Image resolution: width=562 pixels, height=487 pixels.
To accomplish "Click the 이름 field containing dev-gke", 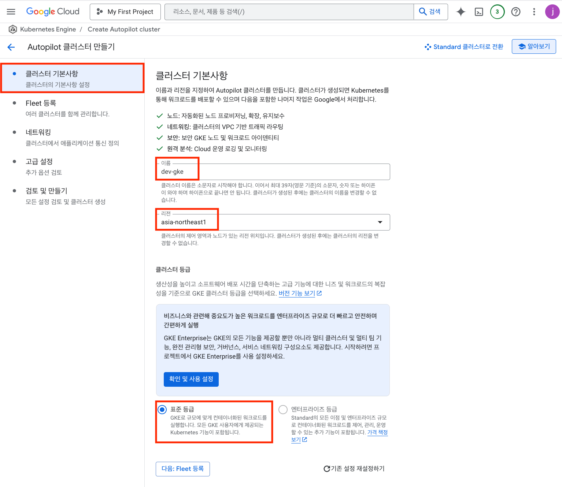I will [273, 172].
